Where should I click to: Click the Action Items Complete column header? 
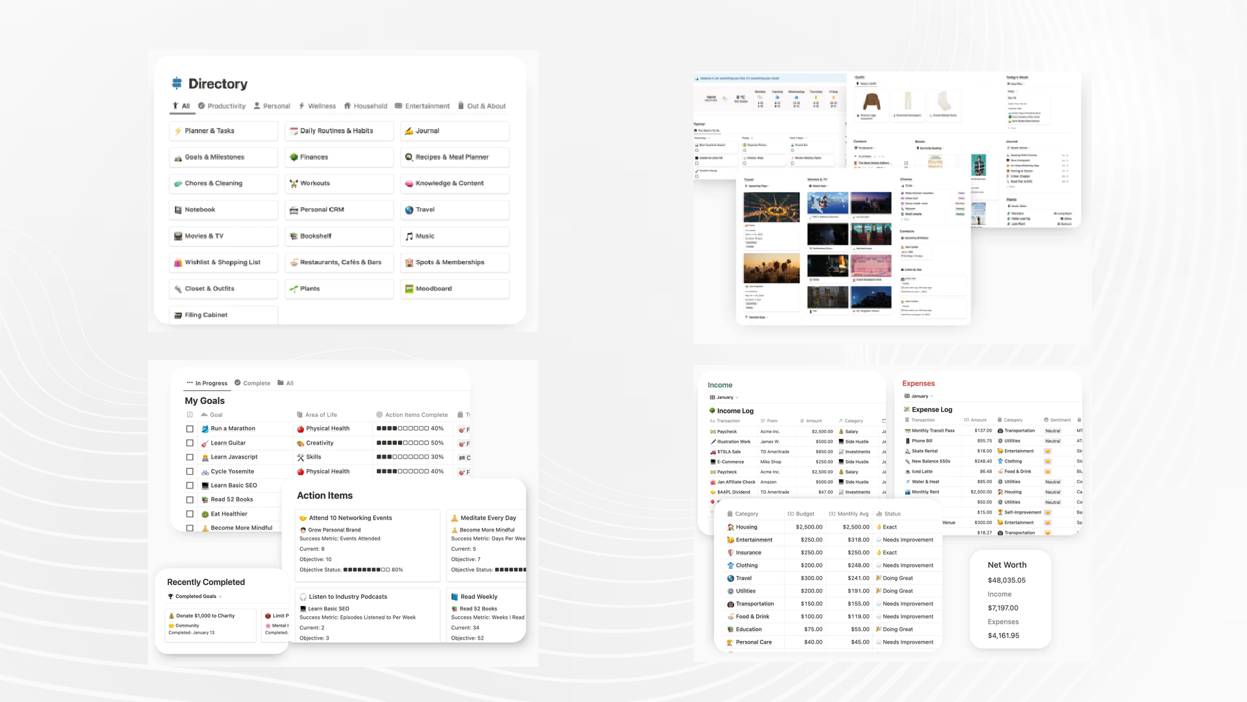tap(412, 415)
